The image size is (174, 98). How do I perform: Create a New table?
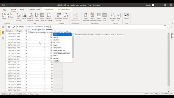click(x=104, y=17)
